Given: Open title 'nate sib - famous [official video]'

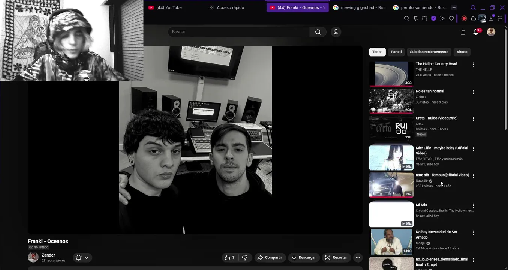Looking at the screenshot, I should 442,175.
